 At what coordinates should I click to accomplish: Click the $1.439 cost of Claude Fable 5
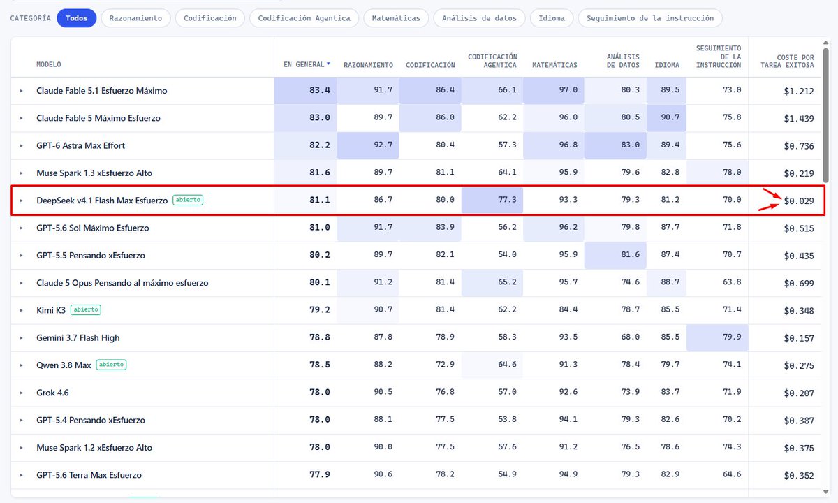(799, 118)
